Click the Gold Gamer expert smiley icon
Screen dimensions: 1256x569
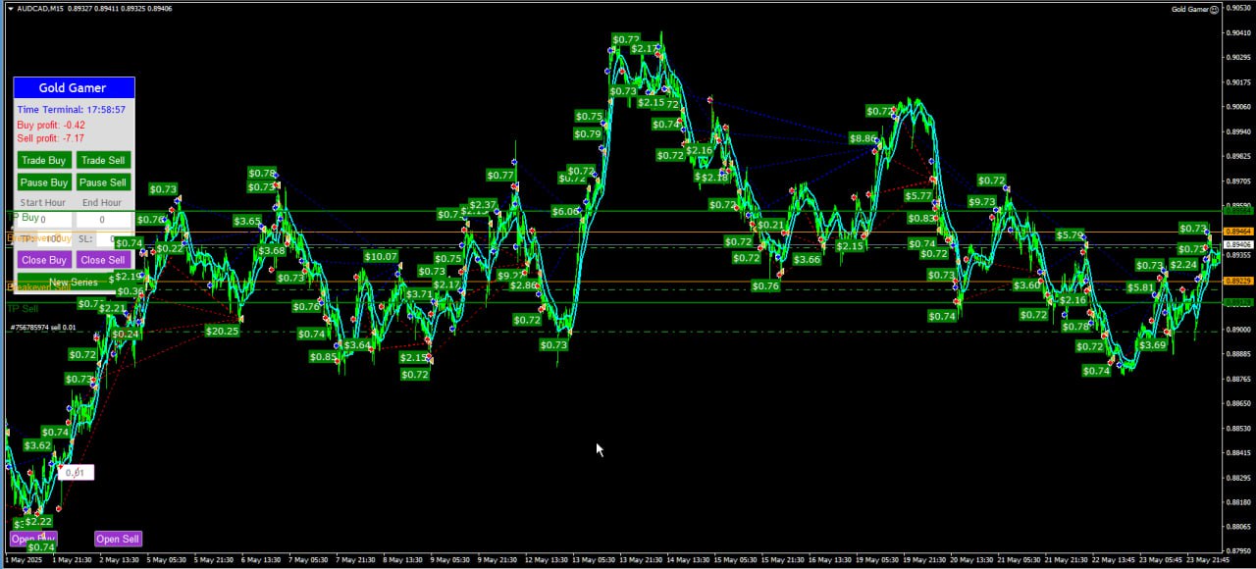(1214, 9)
